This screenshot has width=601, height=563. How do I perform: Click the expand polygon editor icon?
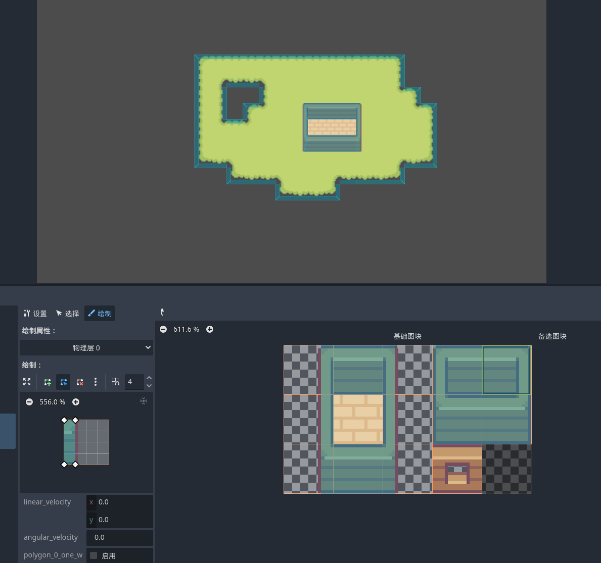coord(27,382)
